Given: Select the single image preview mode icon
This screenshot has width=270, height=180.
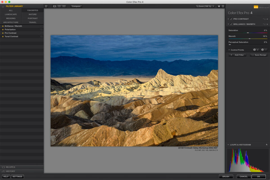Looking at the screenshot, I should (54, 6).
